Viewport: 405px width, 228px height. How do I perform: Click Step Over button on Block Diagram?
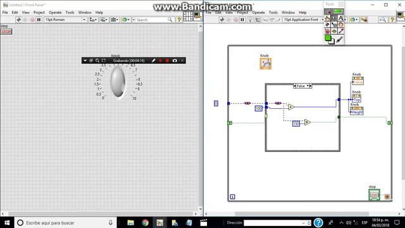271,20
